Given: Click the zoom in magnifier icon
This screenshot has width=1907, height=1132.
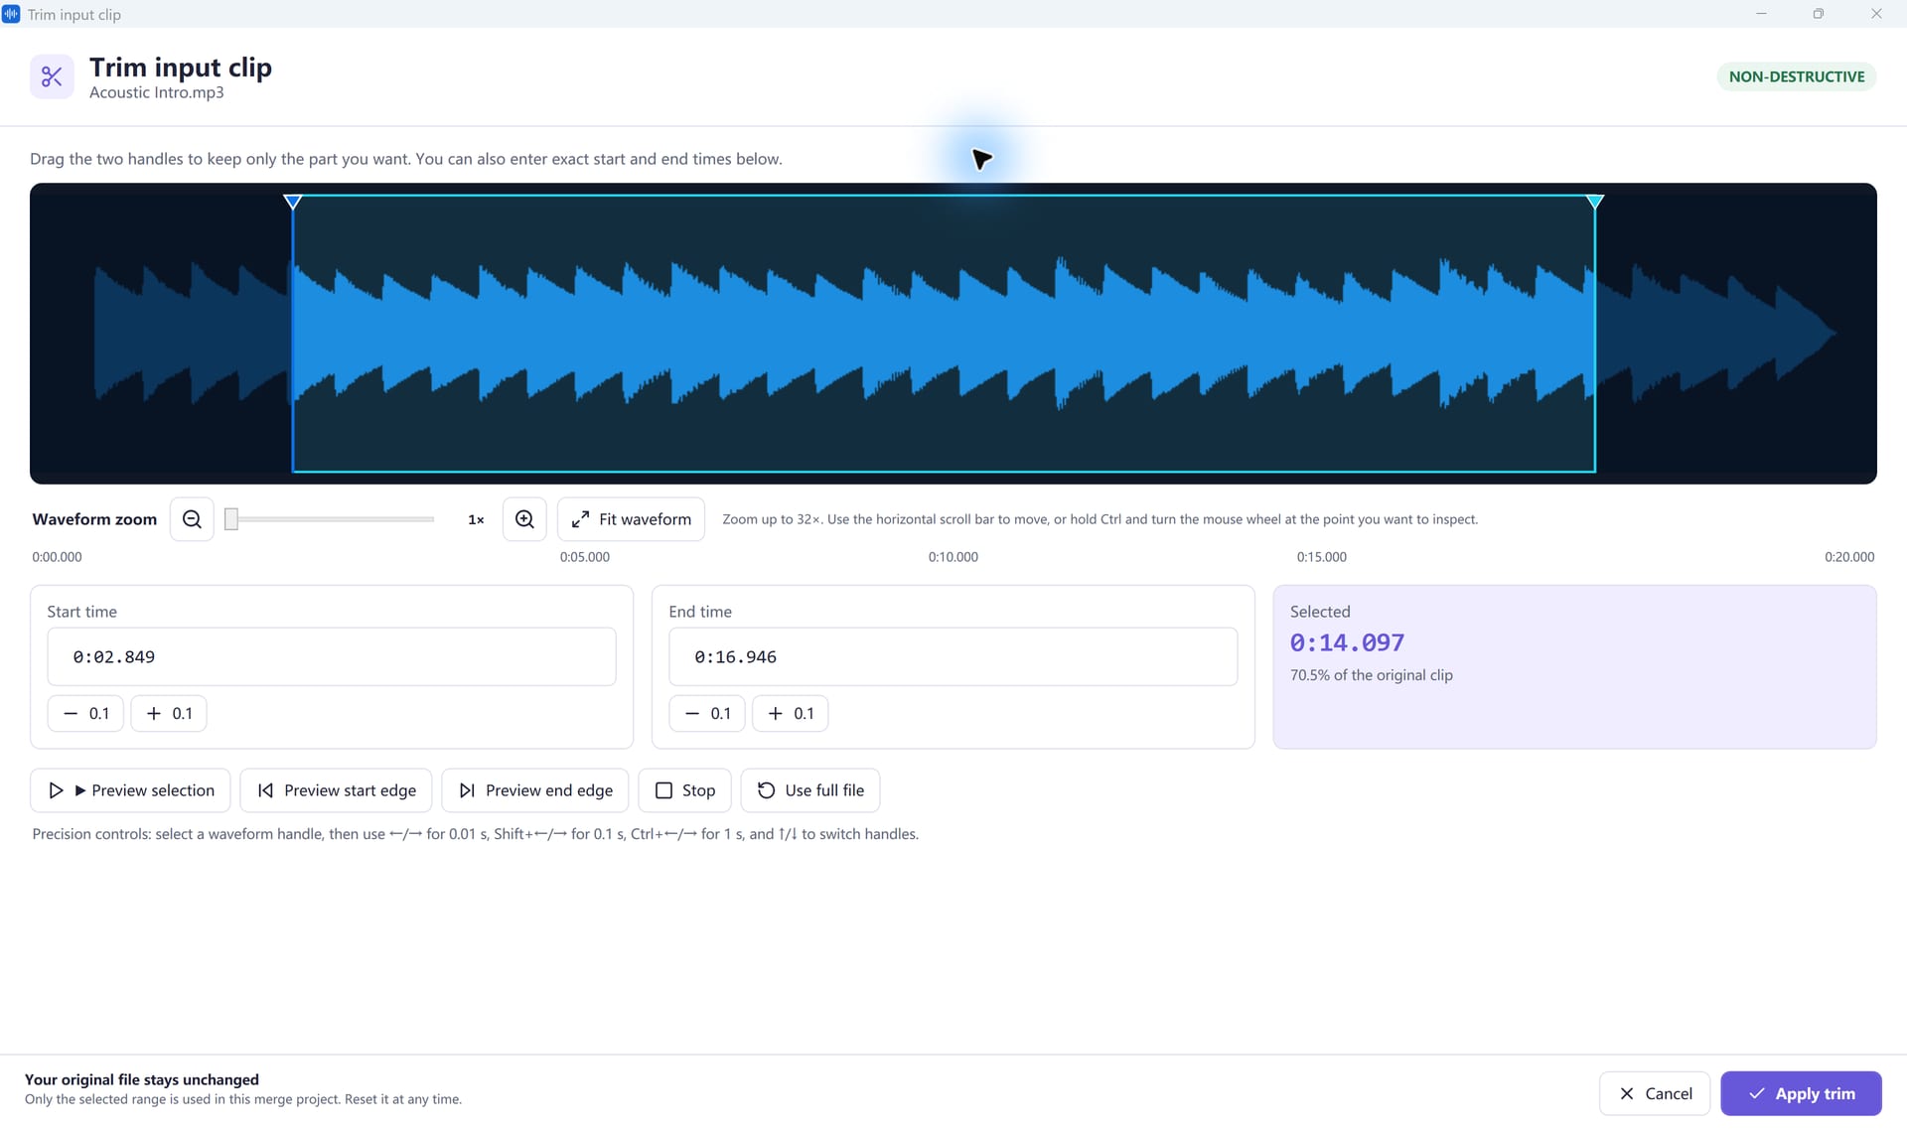Looking at the screenshot, I should point(524,519).
